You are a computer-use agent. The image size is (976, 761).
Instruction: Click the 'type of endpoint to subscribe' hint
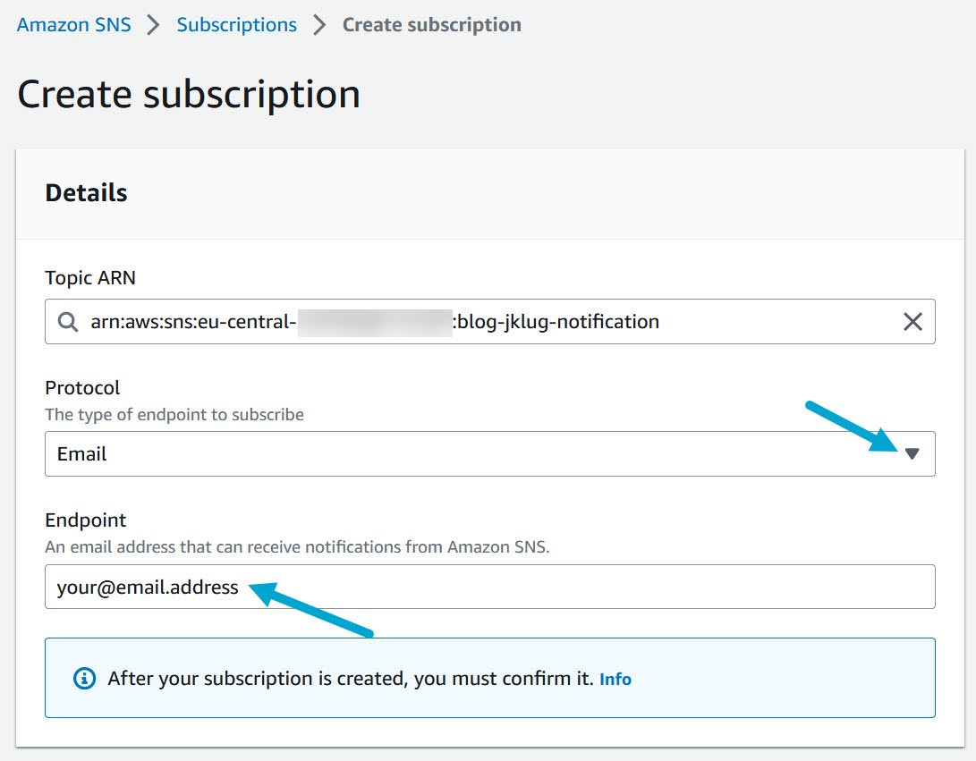pyautogui.click(x=174, y=415)
